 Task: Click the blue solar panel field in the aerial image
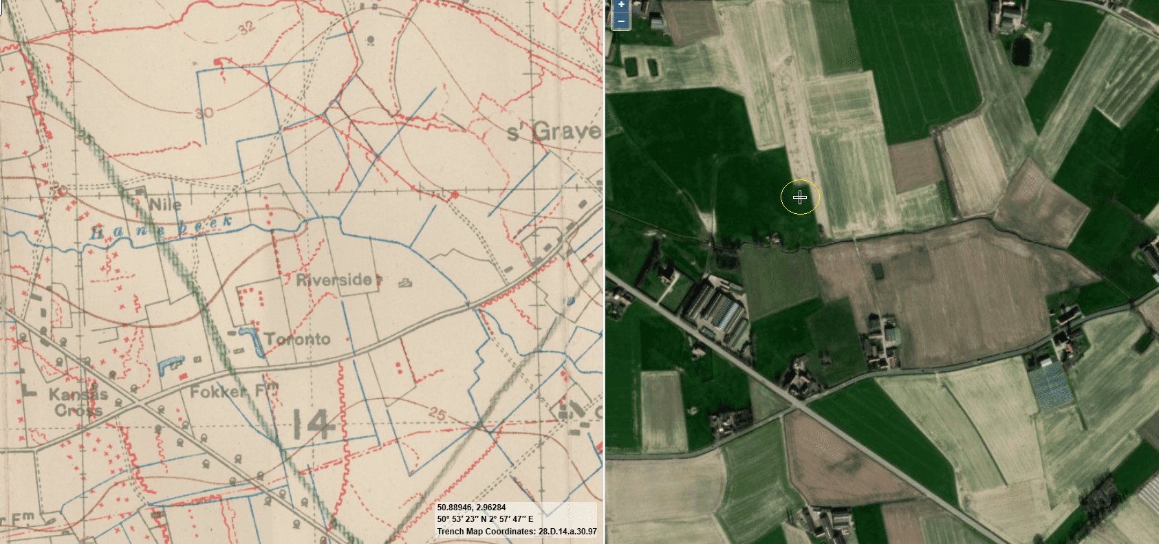click(x=1050, y=385)
